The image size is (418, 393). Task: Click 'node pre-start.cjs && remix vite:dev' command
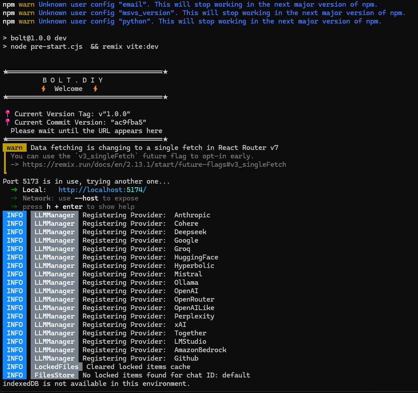(84, 47)
